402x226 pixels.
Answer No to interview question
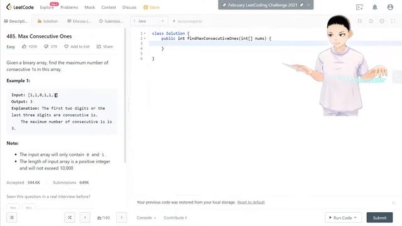(29, 208)
